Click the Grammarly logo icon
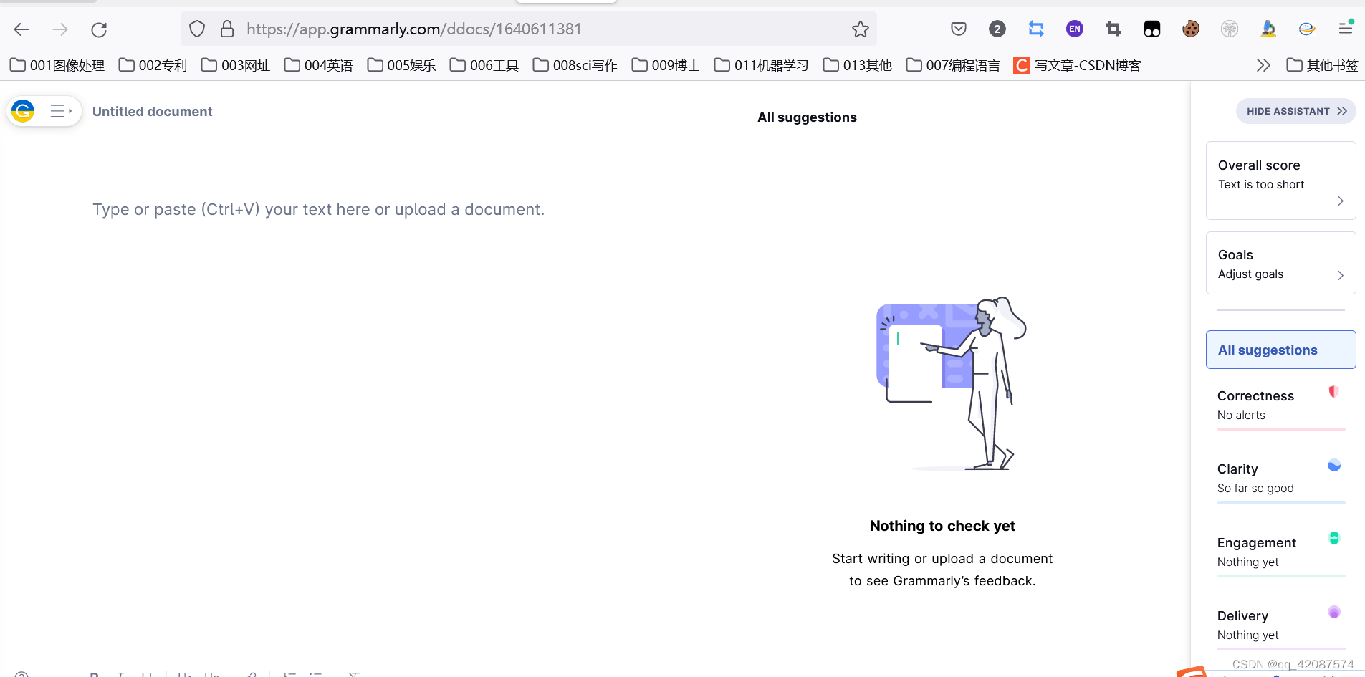 [22, 111]
